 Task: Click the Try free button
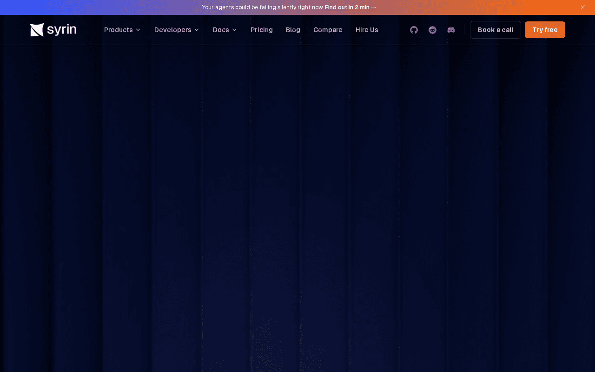tap(545, 30)
